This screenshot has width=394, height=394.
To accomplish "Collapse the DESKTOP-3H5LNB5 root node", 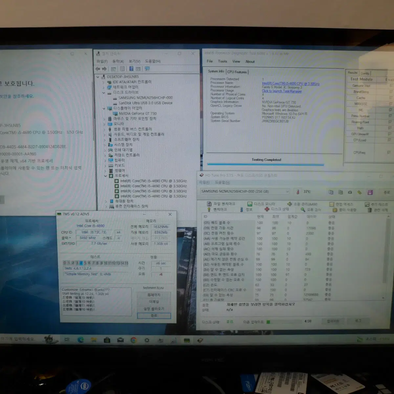I will pos(98,77).
